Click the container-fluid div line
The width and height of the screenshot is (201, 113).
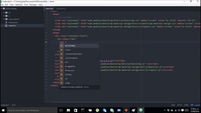tap(71, 36)
